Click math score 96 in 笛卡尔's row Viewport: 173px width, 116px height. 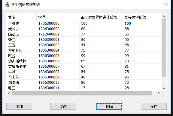pyautogui.click(x=127, y=77)
